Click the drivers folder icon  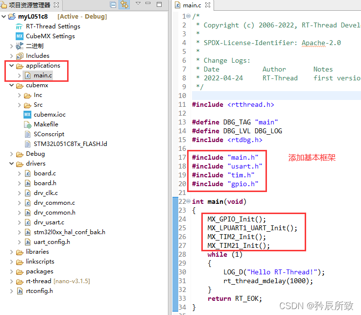pyautogui.click(x=20, y=164)
